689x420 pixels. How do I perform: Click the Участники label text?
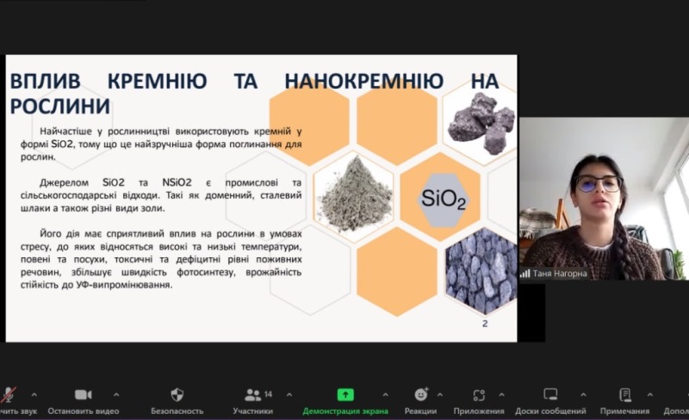[x=252, y=411]
